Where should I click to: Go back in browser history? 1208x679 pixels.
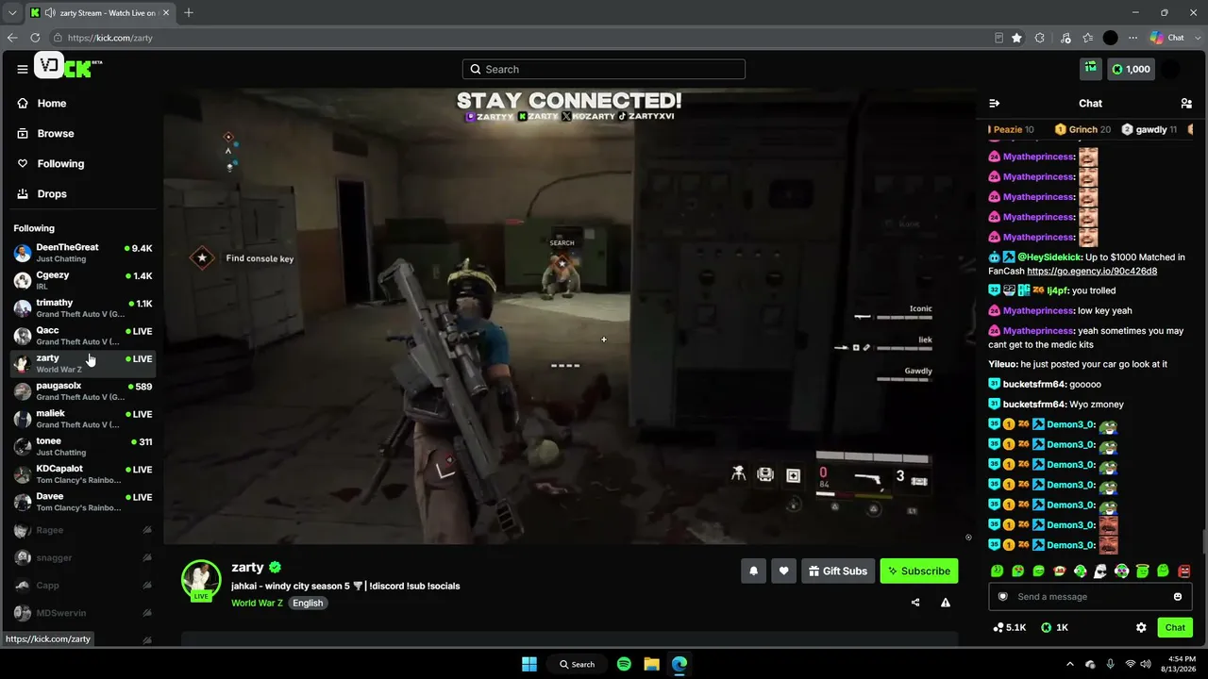coord(12,38)
